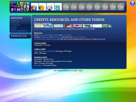The image size is (136, 102).
Task: Open the yellow Purin-style site badge
Action: (x=39, y=26)
